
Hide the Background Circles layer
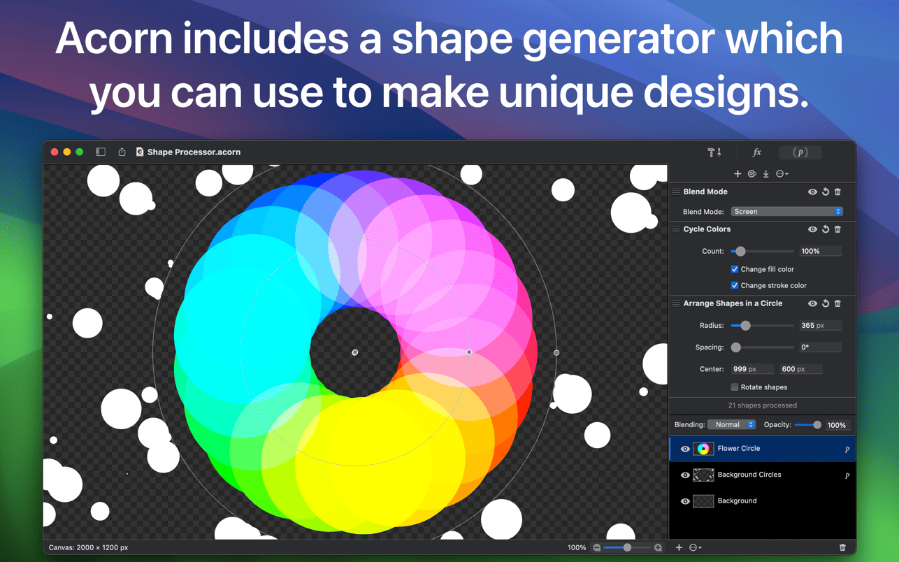[685, 475]
